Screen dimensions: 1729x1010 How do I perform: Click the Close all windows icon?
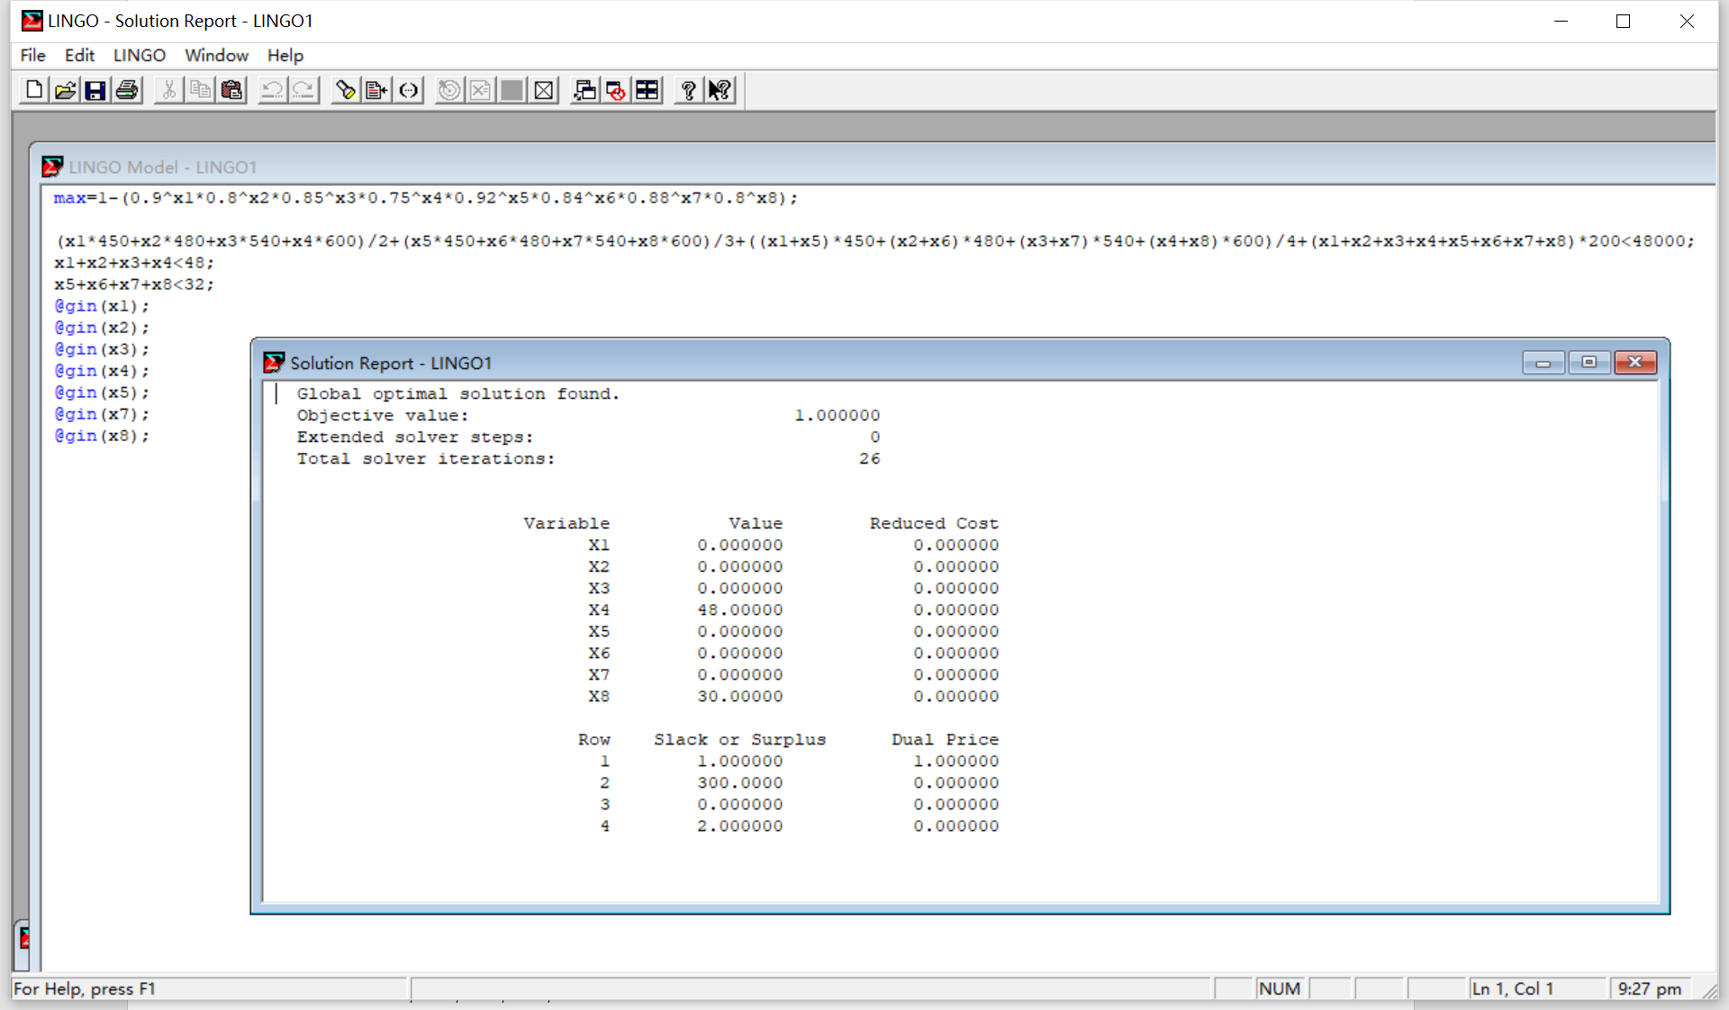pyautogui.click(x=616, y=90)
